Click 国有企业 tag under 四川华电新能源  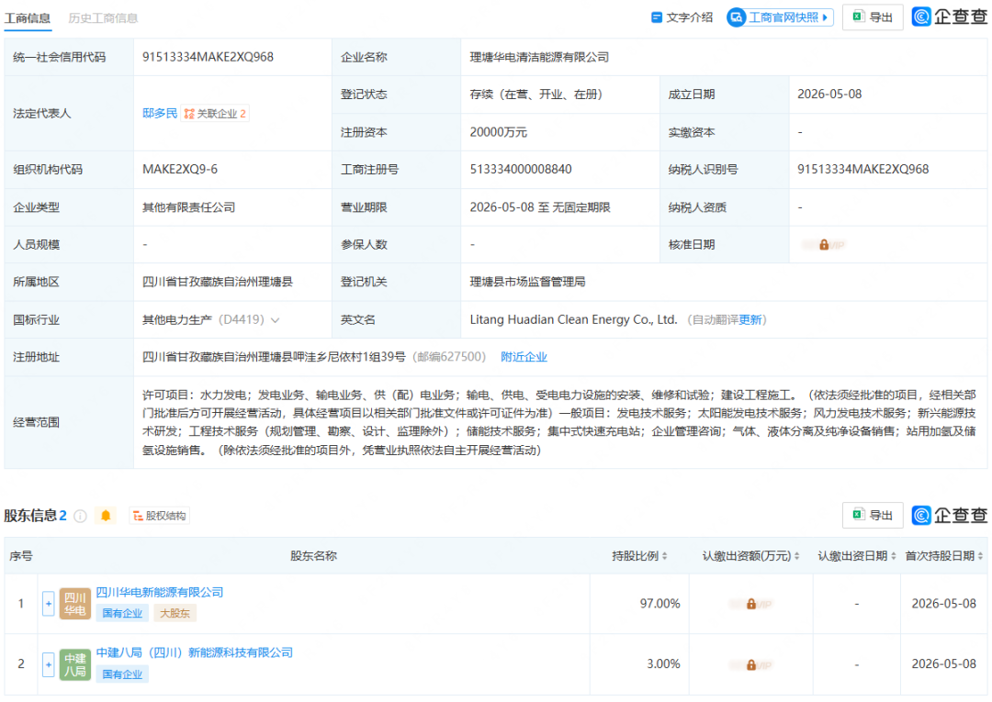(x=122, y=613)
